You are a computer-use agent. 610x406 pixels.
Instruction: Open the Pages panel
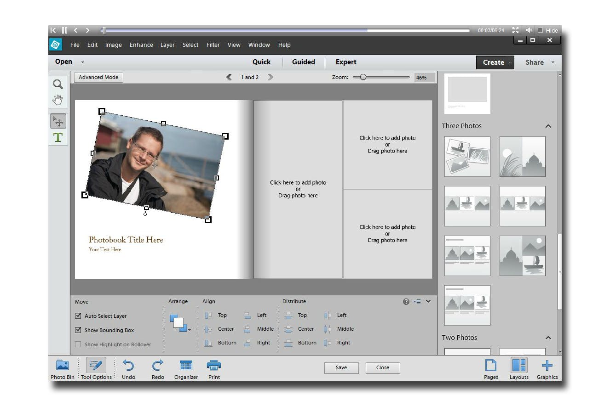click(491, 369)
